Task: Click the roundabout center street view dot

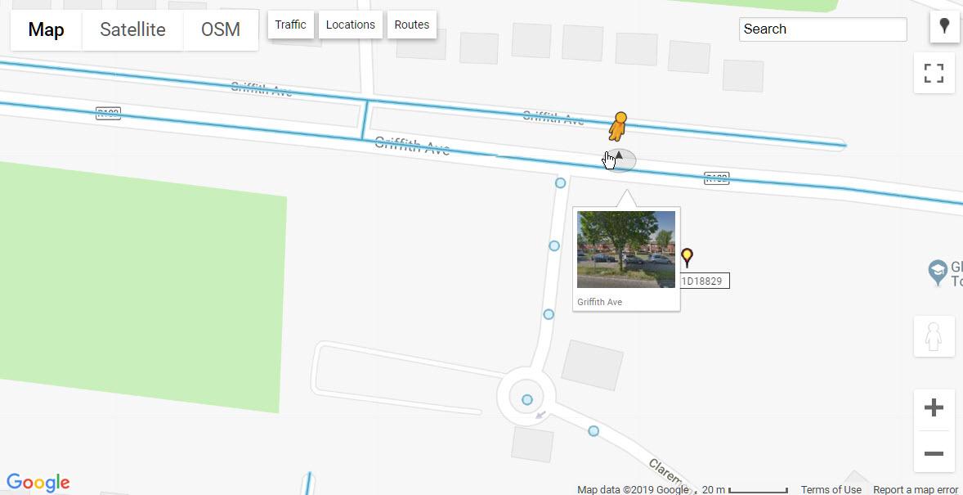Action: tap(527, 400)
